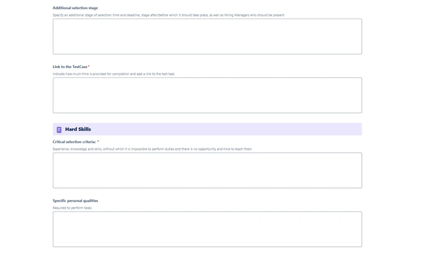The image size is (422, 255).
Task: Click the Required to perform tasks hint
Action: [72, 208]
